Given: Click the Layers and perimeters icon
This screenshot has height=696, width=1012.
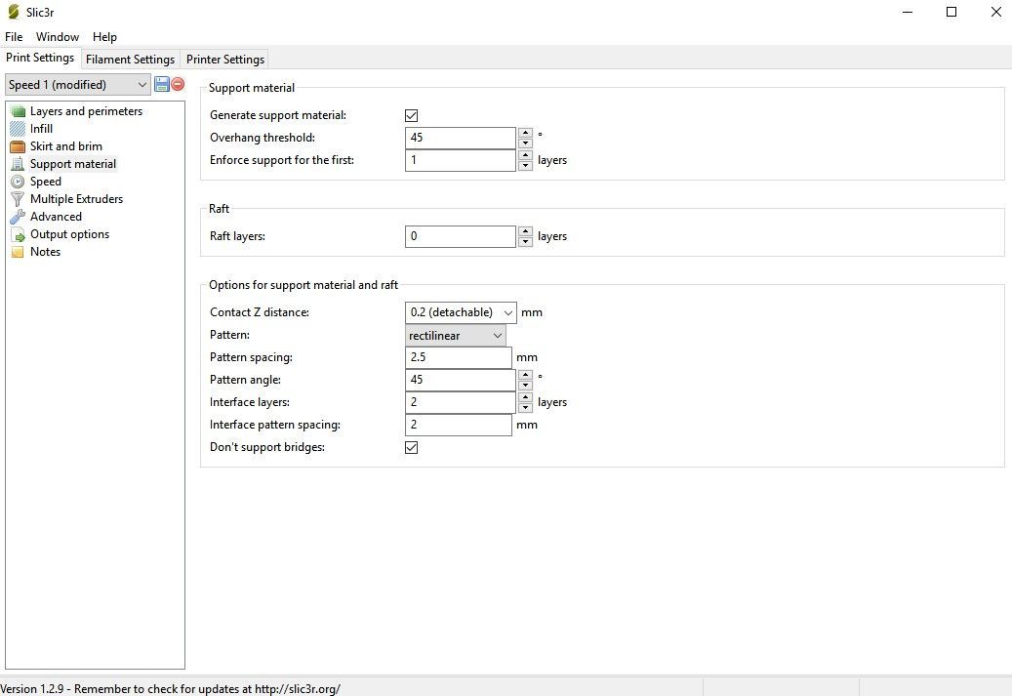Looking at the screenshot, I should (19, 111).
